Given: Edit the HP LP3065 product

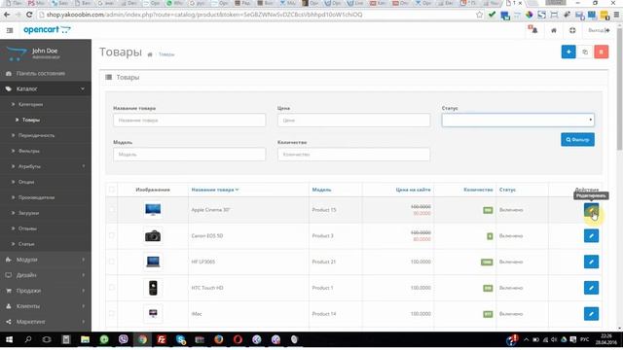Looking at the screenshot, I should pyautogui.click(x=591, y=262).
